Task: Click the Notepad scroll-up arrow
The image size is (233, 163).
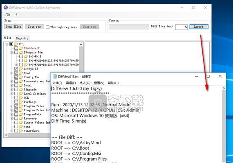Action: 224,88
